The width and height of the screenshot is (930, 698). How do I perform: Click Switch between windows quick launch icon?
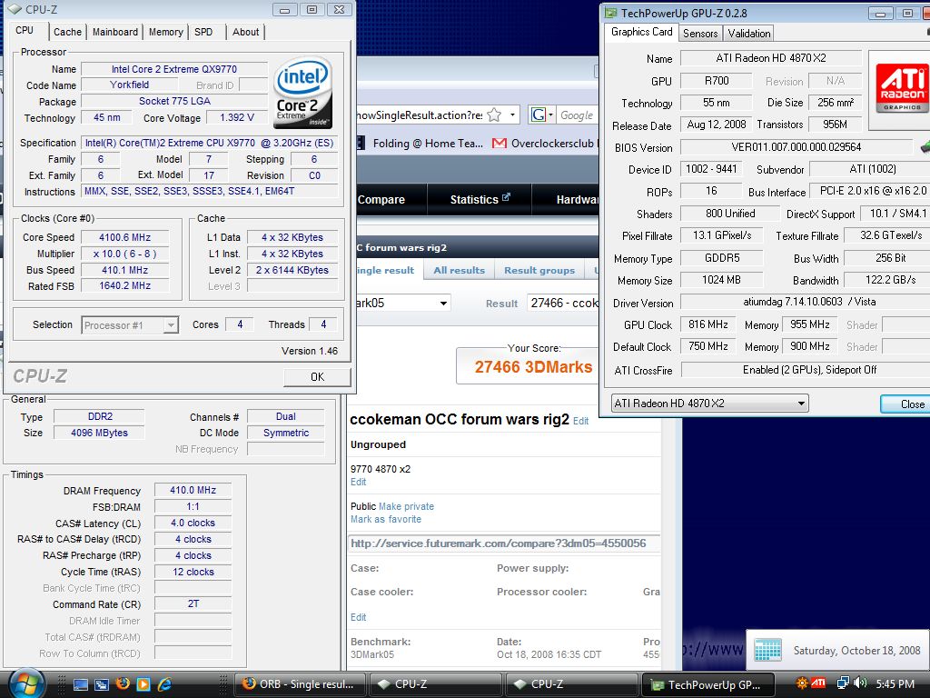(x=102, y=684)
